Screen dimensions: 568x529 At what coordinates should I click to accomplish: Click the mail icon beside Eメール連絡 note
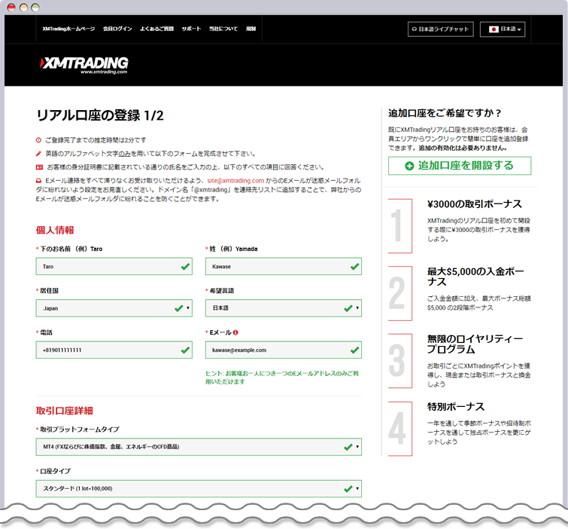point(38,181)
